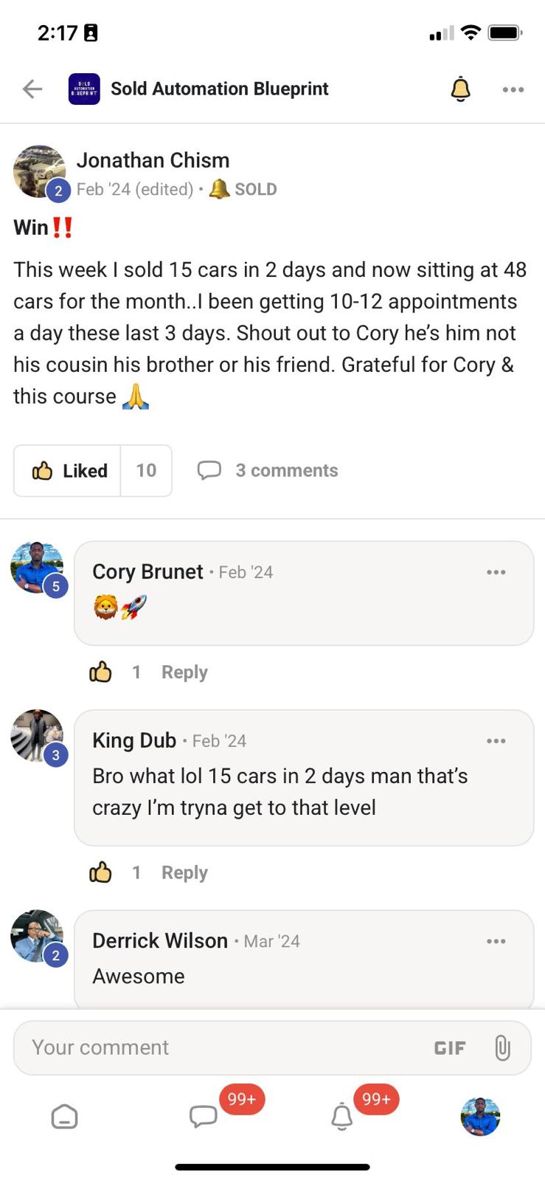Toggle the yellow notification bell for post
This screenshot has height=1181, width=545.
pos(460,89)
